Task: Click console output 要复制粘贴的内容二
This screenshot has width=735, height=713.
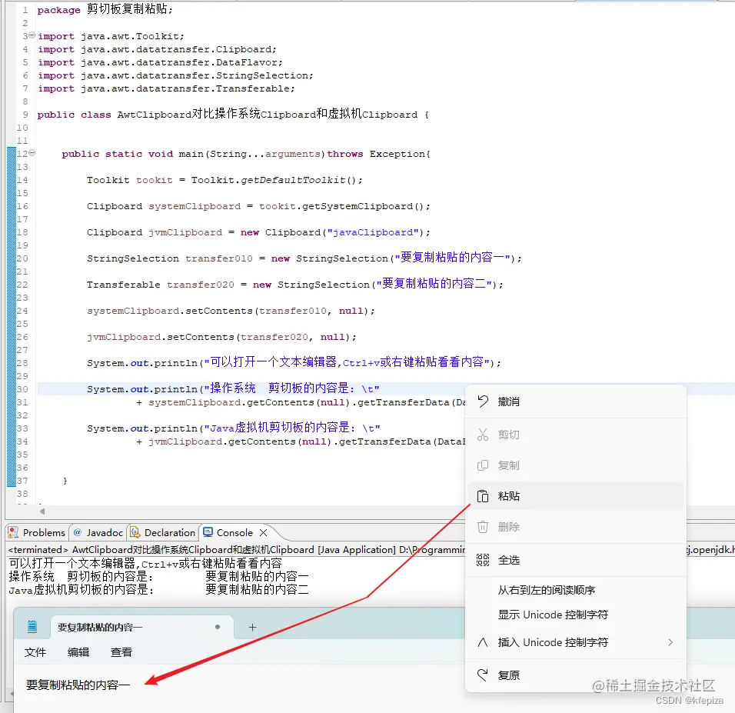Action: click(x=257, y=589)
